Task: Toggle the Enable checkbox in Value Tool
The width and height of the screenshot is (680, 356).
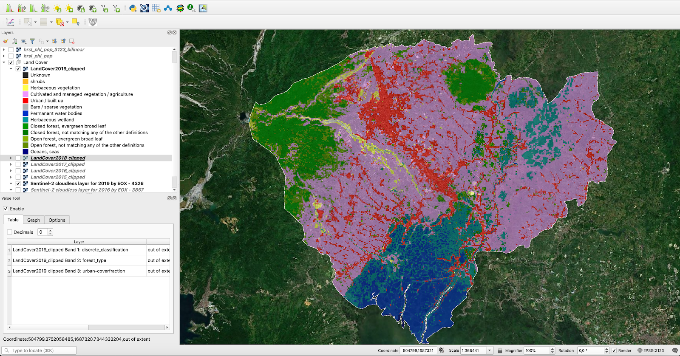Action: (6, 209)
